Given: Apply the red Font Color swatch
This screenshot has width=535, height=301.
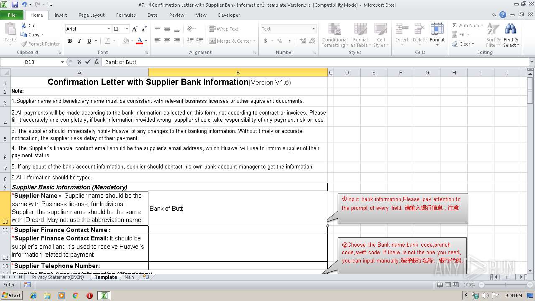Looking at the screenshot, I should coord(140,41).
